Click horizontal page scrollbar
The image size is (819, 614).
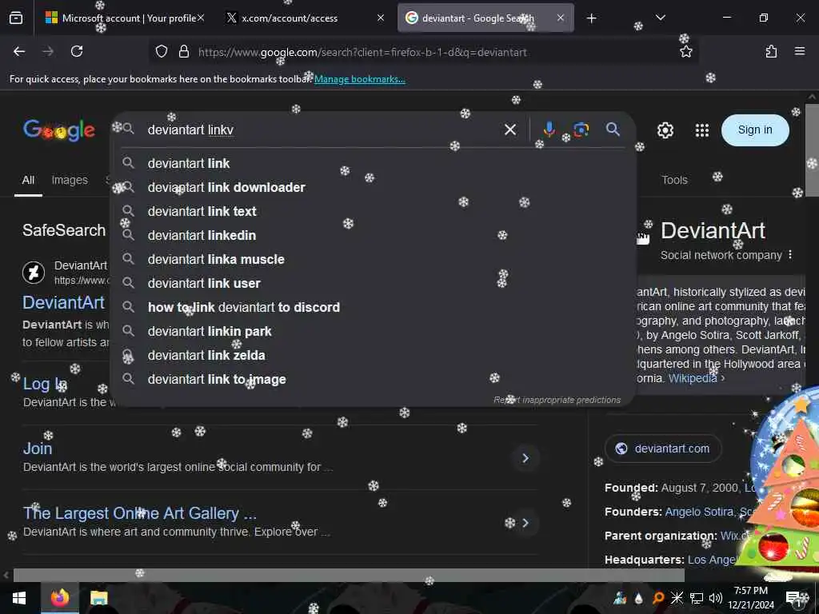[349, 575]
